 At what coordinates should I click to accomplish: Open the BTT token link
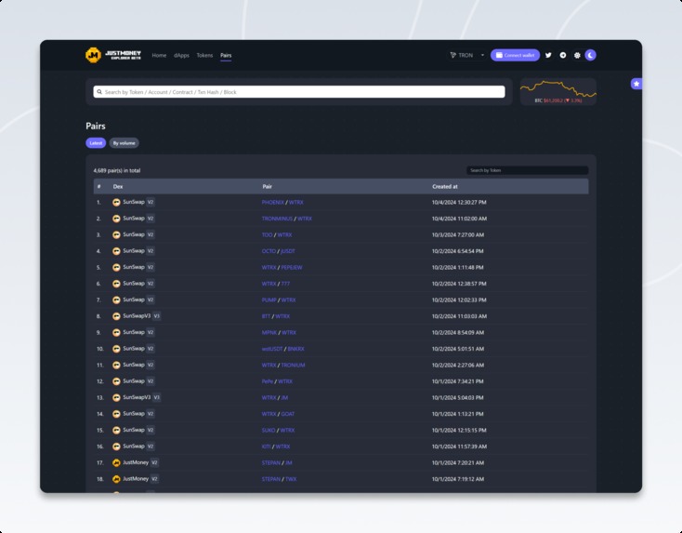[x=266, y=316]
